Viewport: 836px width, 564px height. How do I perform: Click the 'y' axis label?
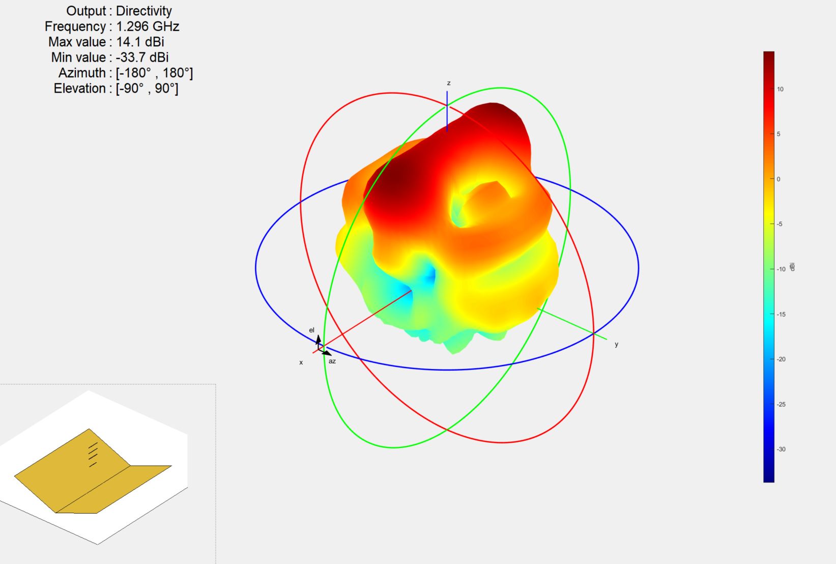coord(616,344)
